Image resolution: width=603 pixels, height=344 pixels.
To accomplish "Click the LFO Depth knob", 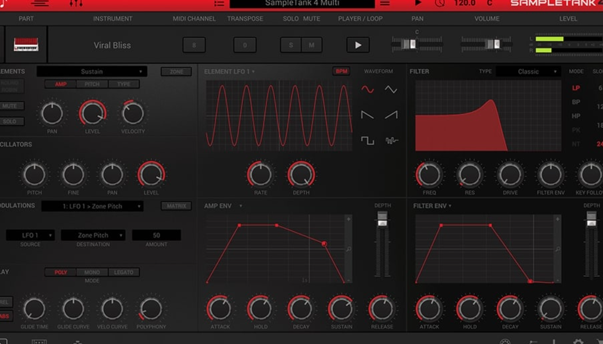I will tap(301, 175).
